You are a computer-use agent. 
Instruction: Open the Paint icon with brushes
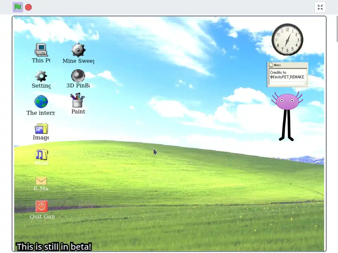(78, 100)
